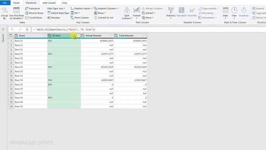
Task: Click the Statistics icon
Action: (x=171, y=10)
